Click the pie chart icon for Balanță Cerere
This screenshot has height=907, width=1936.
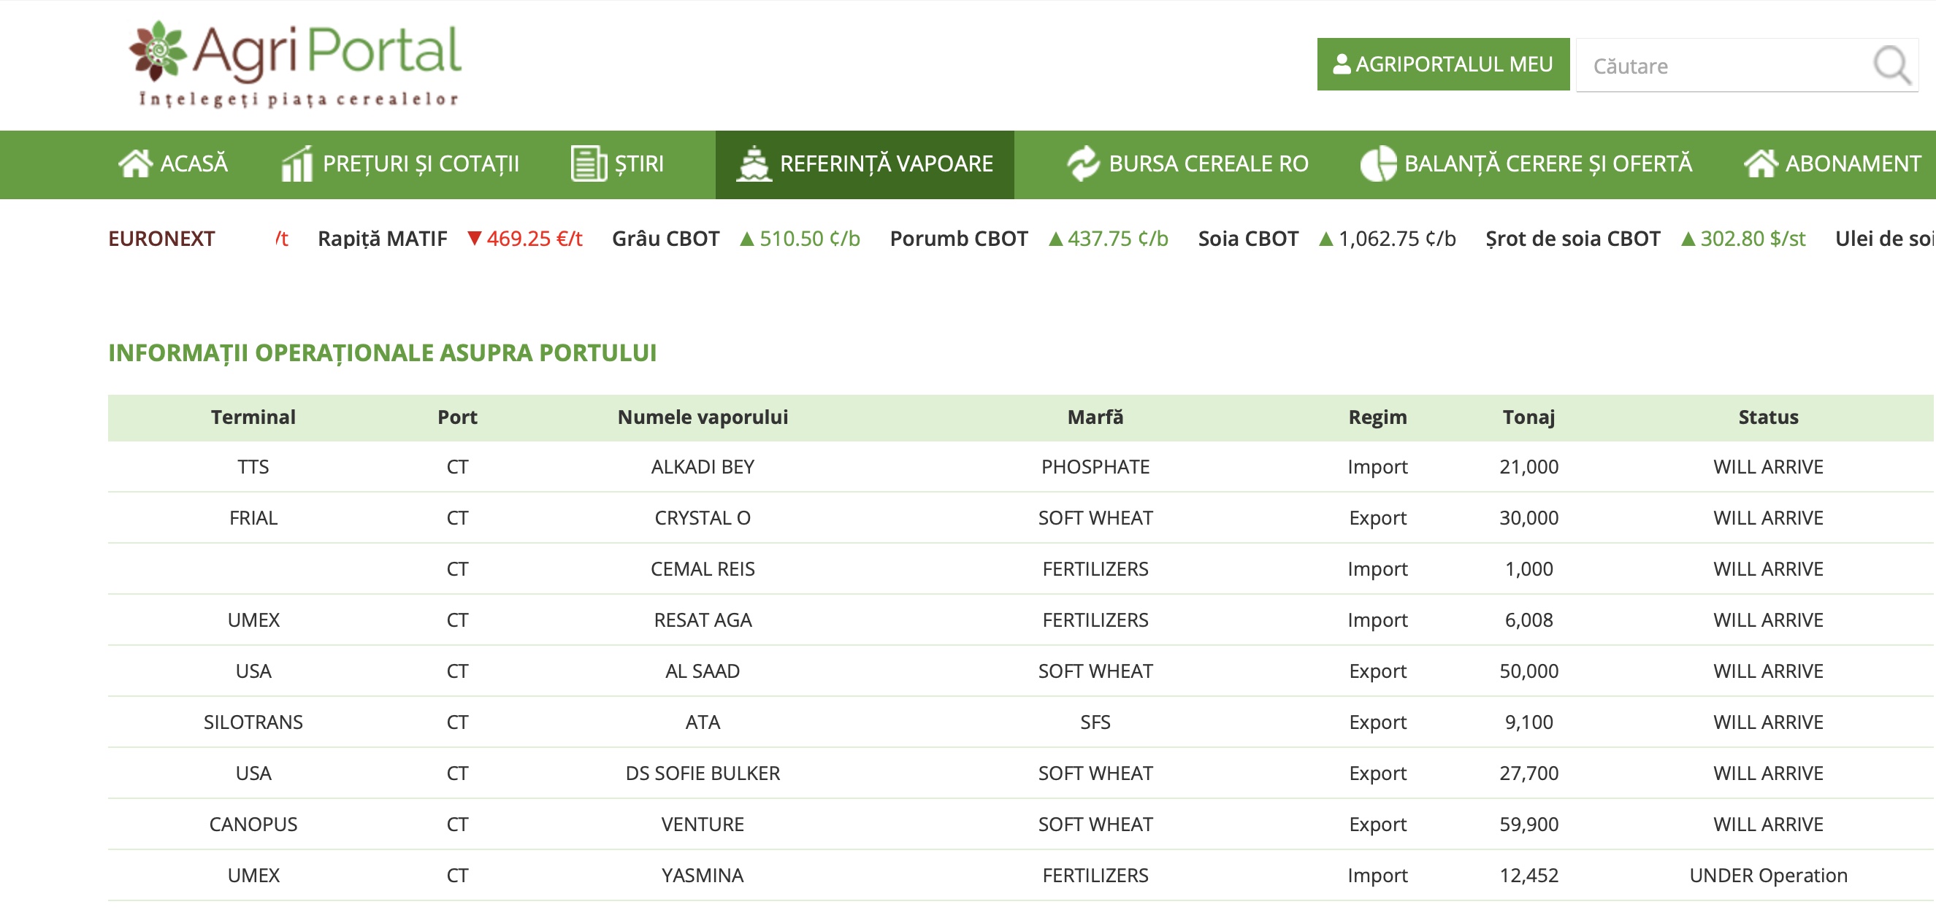coord(1377,163)
